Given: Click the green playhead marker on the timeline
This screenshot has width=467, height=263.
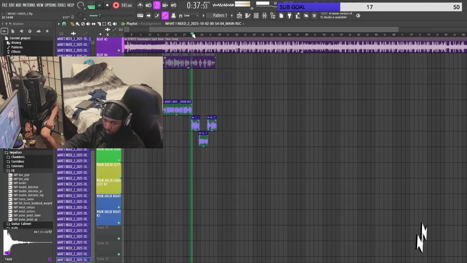Looking at the screenshot, I should tap(193, 35).
